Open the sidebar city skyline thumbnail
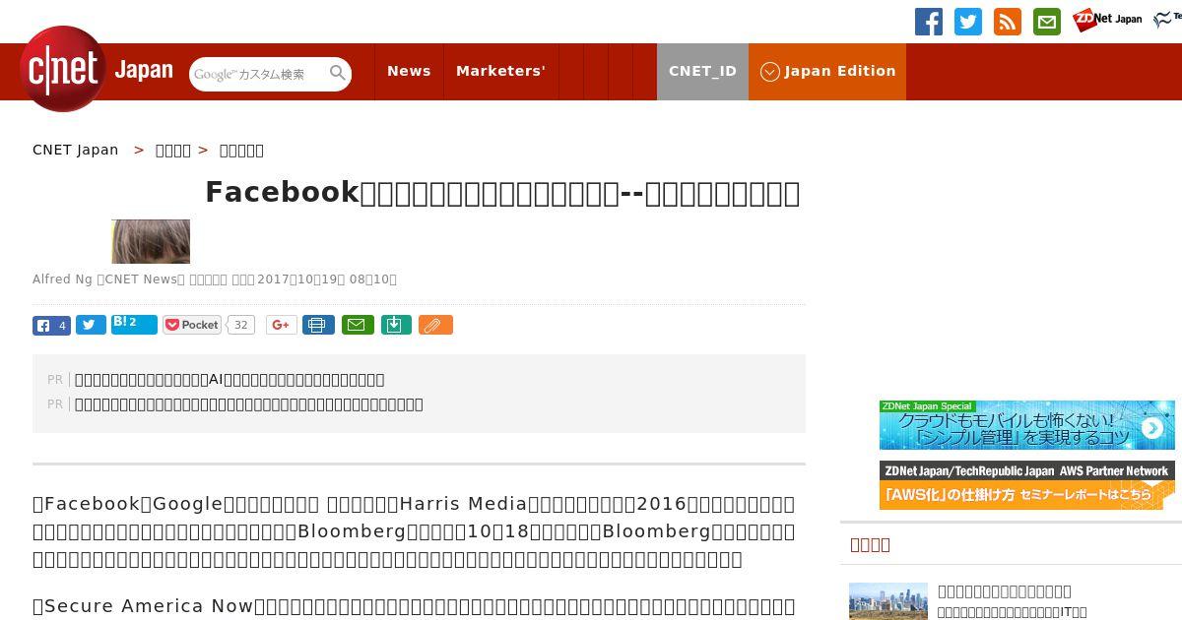1182x620 pixels. (888, 600)
